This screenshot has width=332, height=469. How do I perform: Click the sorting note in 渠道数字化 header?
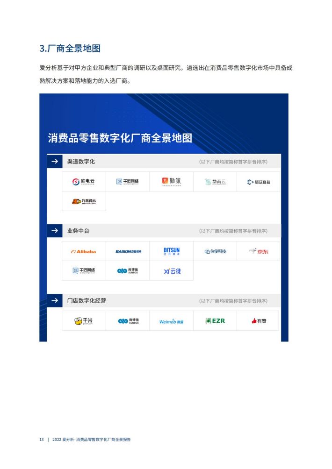233,162
